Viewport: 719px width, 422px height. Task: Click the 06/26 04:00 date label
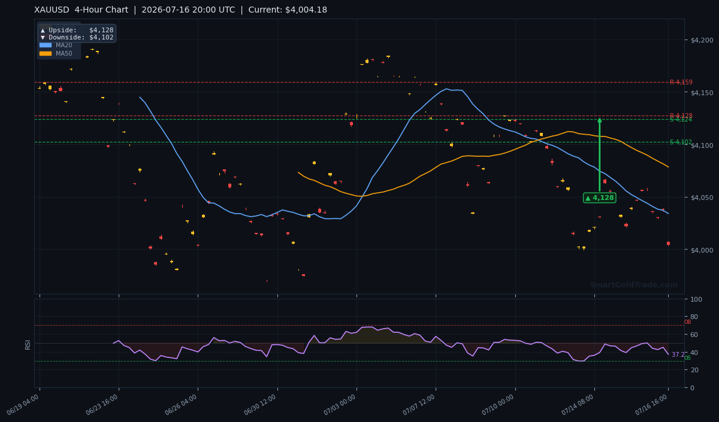pos(182,405)
